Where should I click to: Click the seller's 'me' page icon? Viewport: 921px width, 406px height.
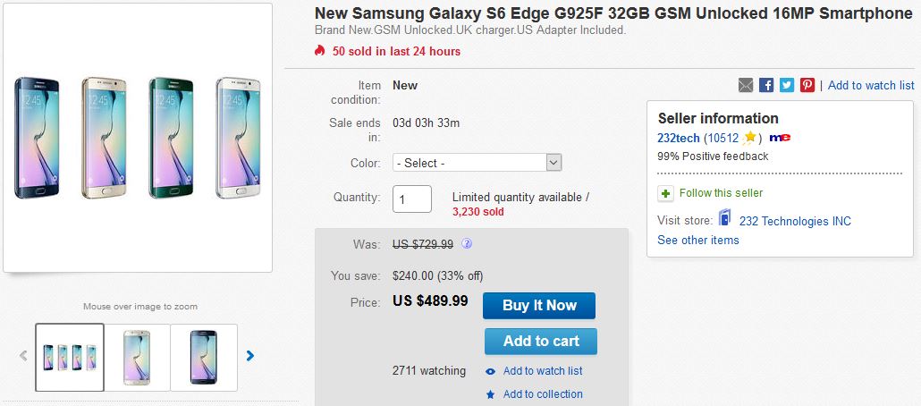tap(780, 138)
